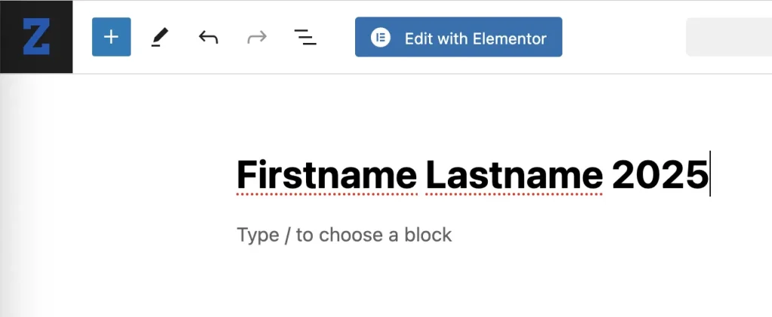The height and width of the screenshot is (317, 772).
Task: Click the Redo arrow icon
Action: click(x=257, y=37)
